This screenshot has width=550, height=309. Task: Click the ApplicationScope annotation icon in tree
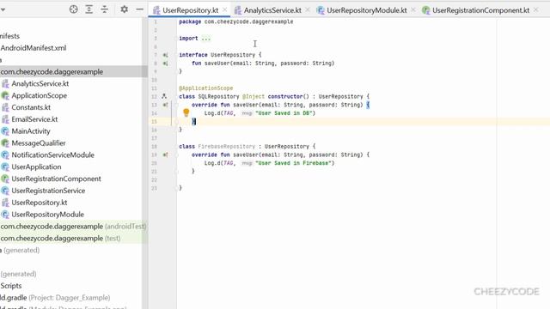(x=5, y=95)
